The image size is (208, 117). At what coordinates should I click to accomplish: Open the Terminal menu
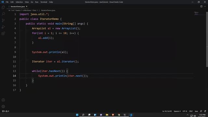point(44,2)
